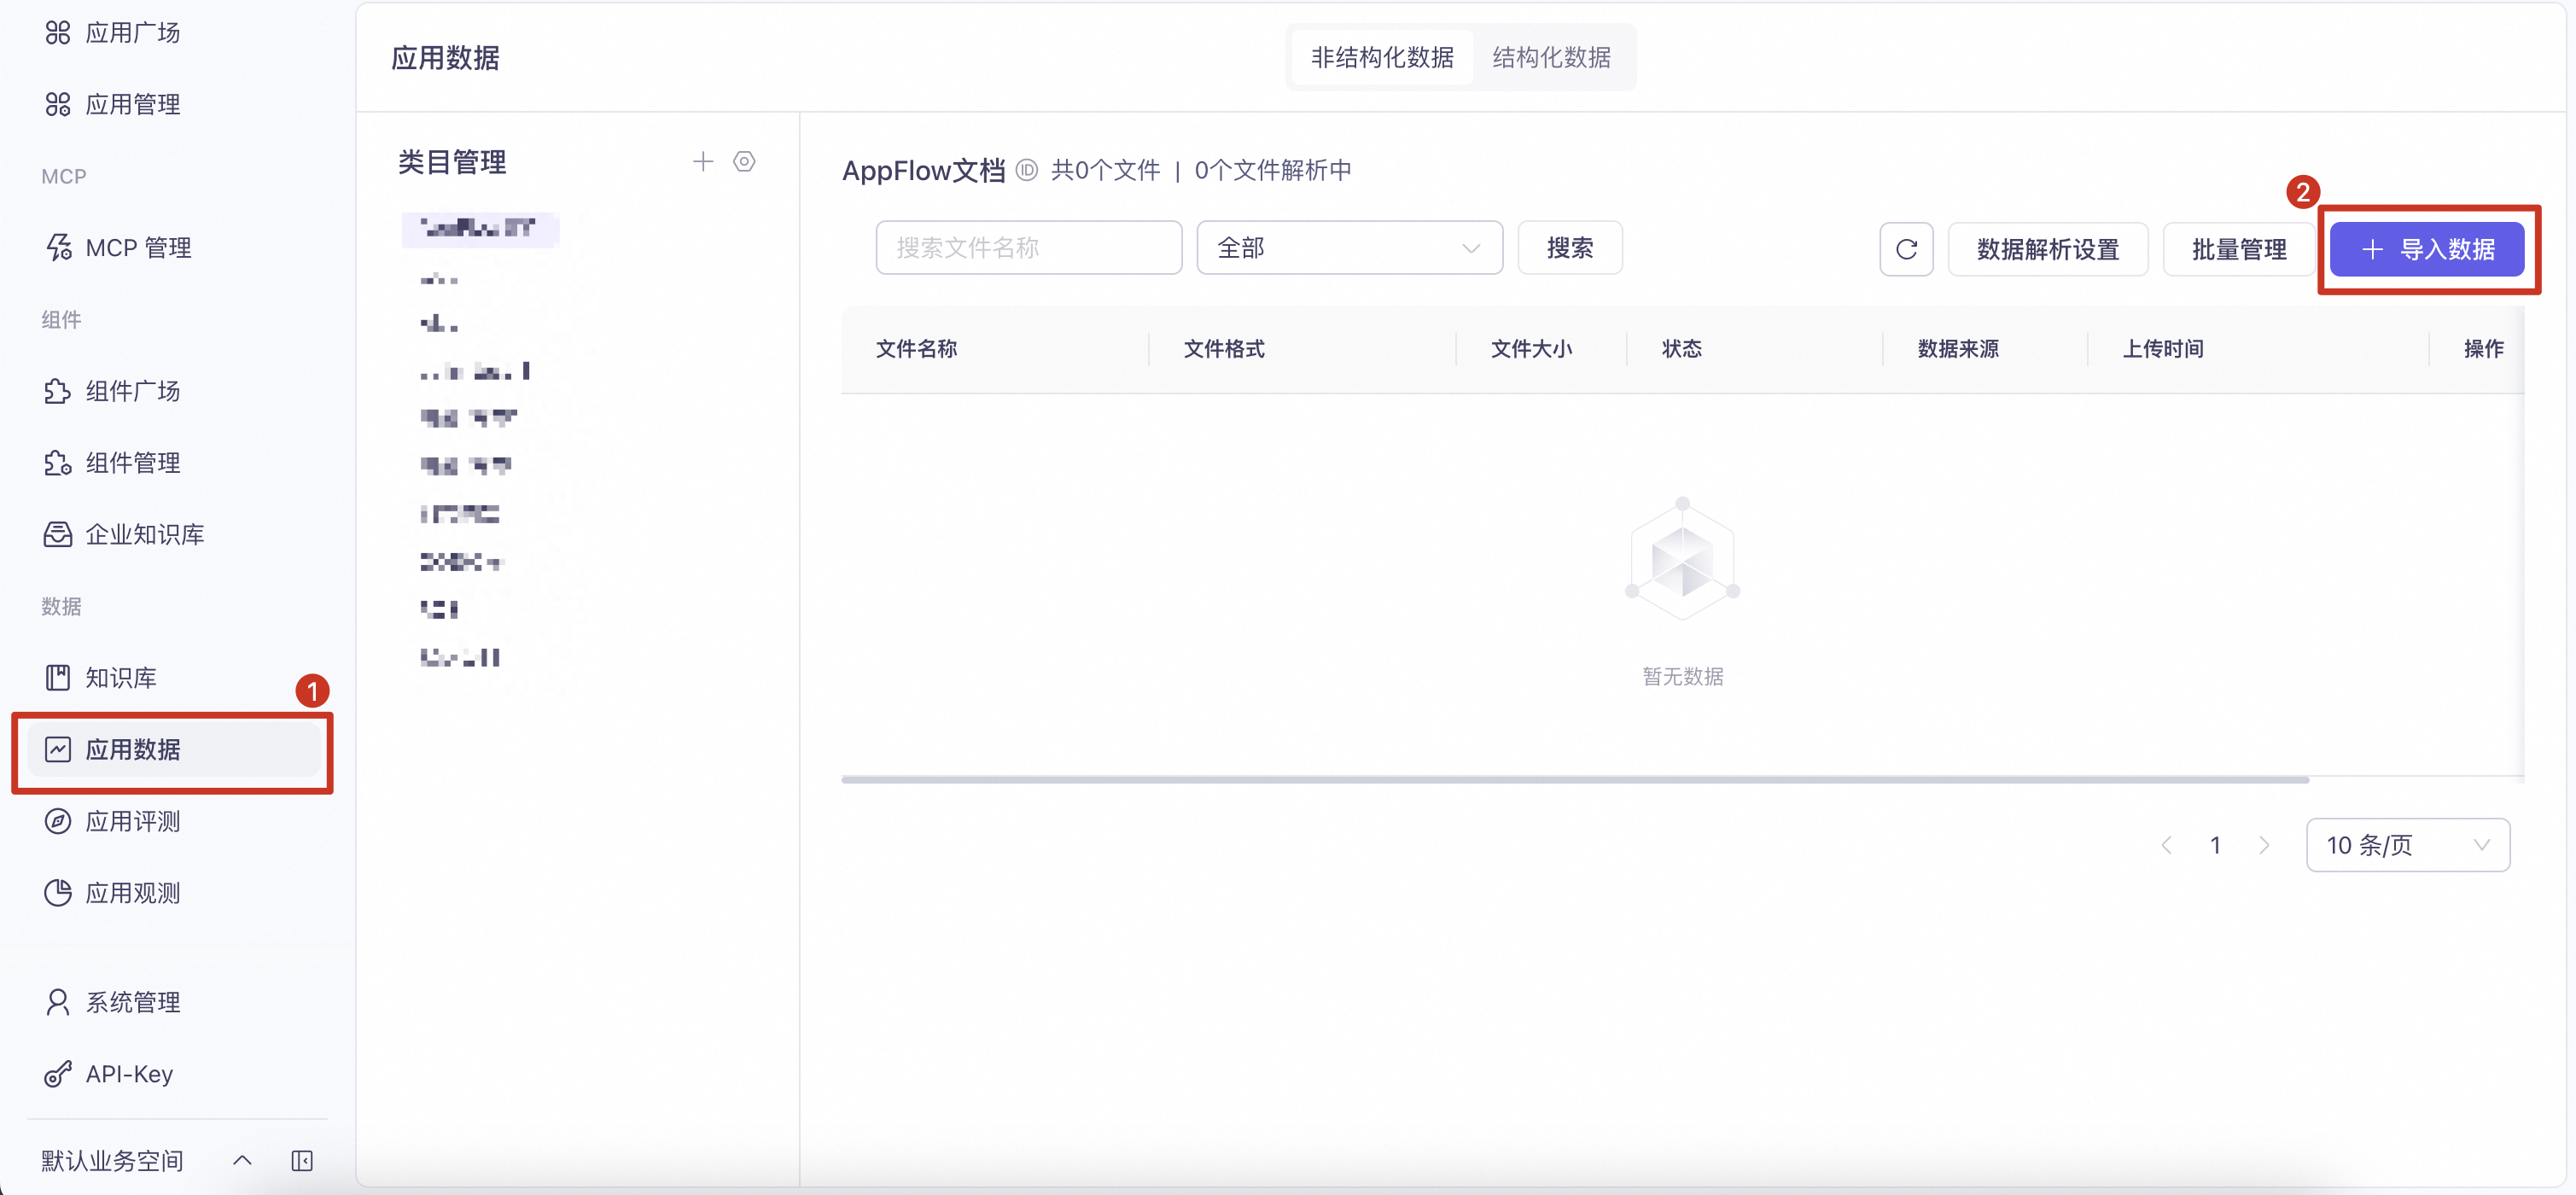The image size is (2576, 1195).
Task: Open category settings gear icon
Action: 744,162
